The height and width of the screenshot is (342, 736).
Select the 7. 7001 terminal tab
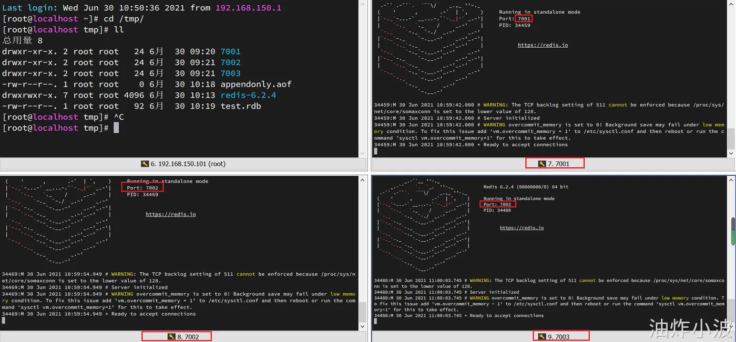(x=554, y=164)
